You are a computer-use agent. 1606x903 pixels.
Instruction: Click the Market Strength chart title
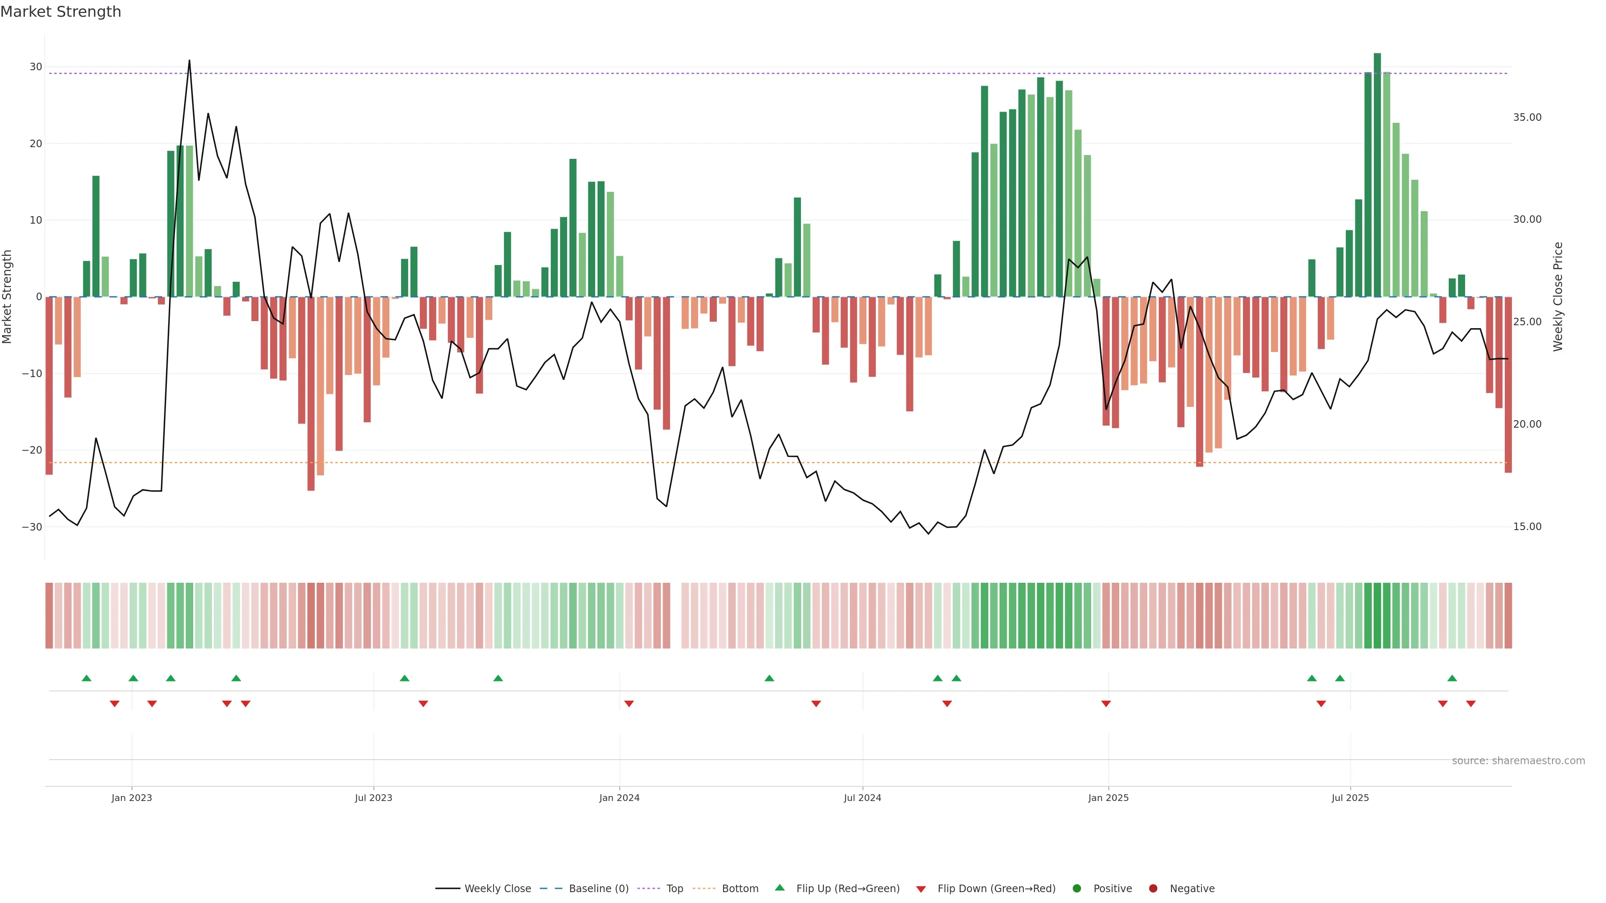(x=61, y=12)
